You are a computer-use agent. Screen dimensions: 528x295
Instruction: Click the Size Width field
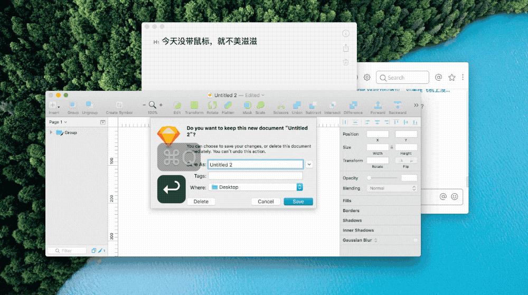(x=378, y=147)
